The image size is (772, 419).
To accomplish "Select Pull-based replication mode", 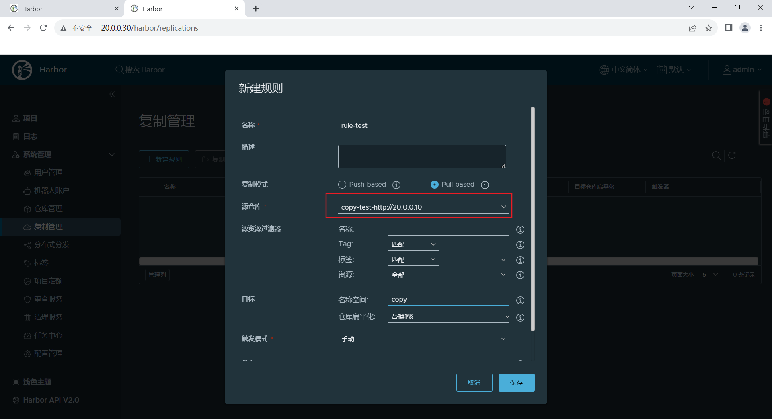I will (435, 185).
